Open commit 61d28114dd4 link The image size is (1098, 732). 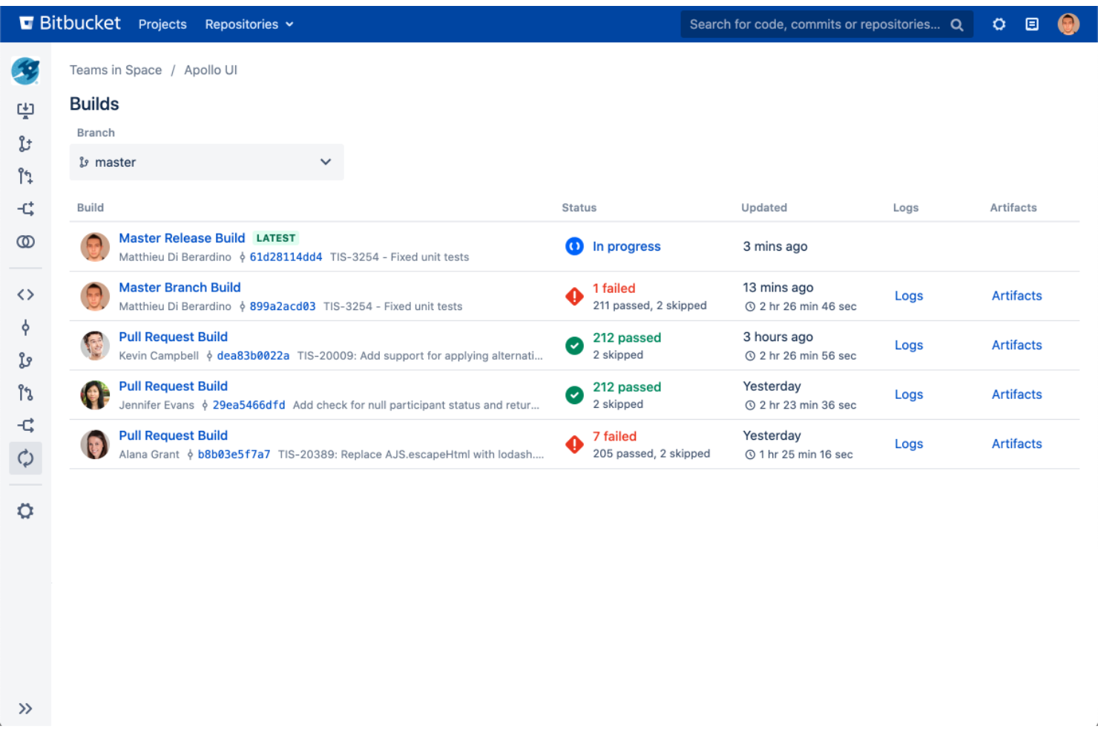point(286,257)
